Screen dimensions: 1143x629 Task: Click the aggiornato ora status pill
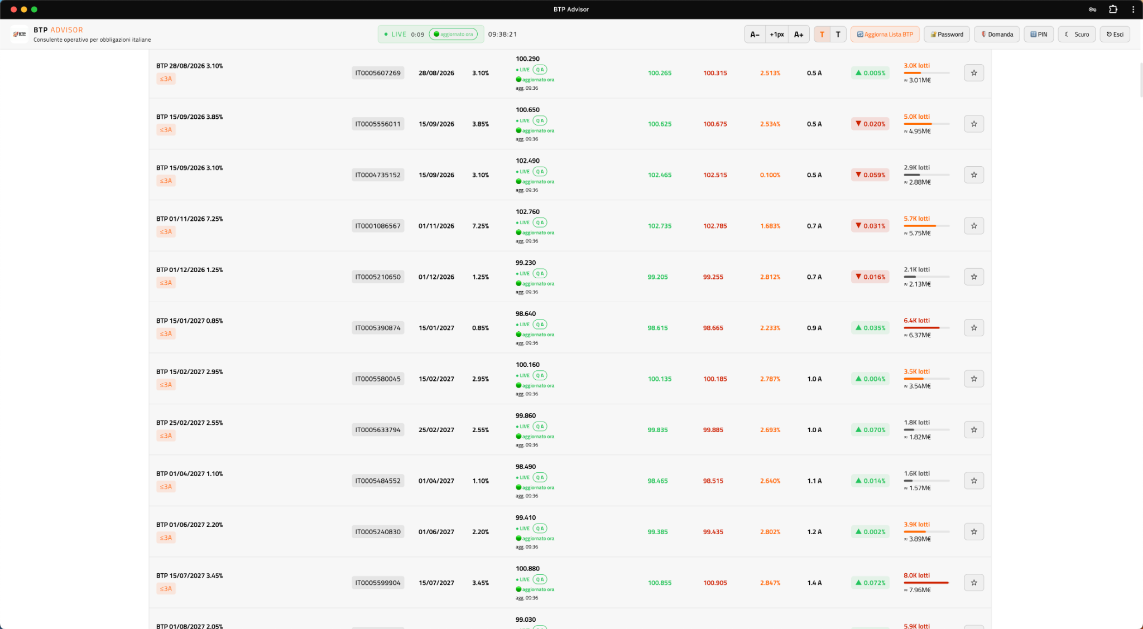tap(454, 34)
